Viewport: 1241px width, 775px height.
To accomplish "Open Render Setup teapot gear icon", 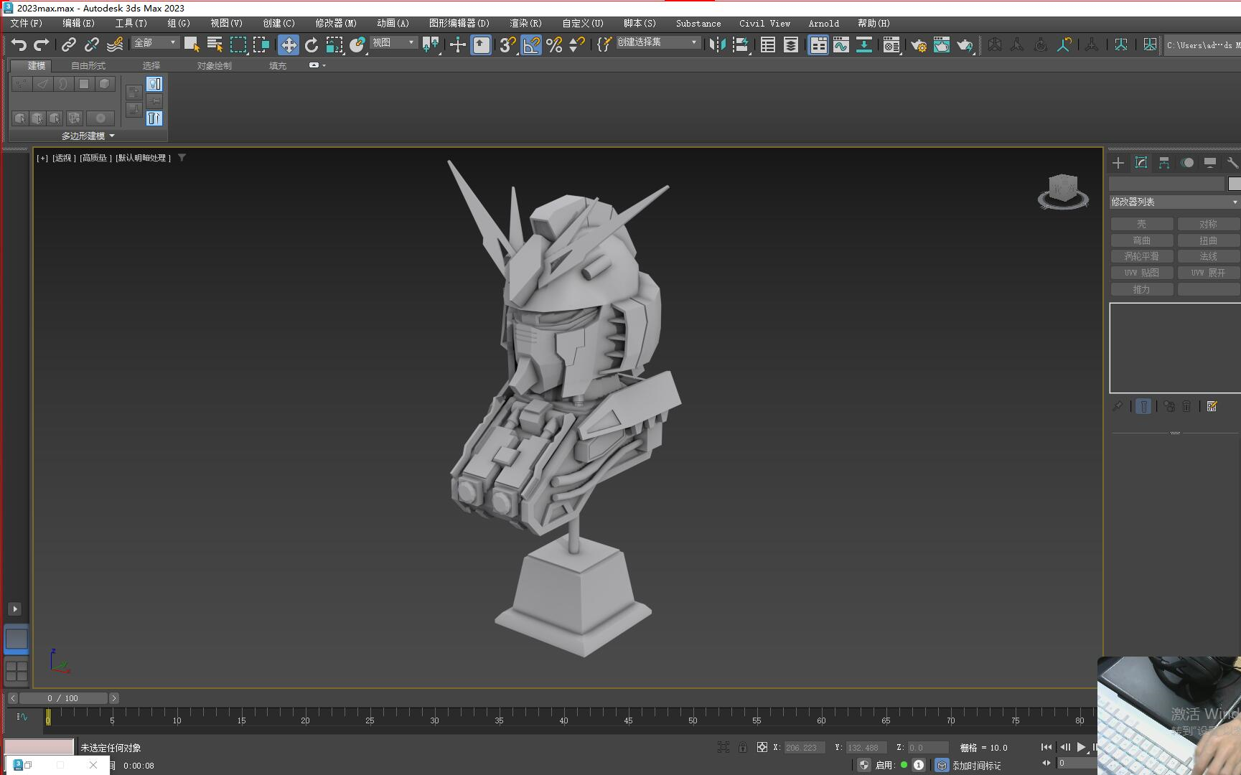I will (918, 45).
